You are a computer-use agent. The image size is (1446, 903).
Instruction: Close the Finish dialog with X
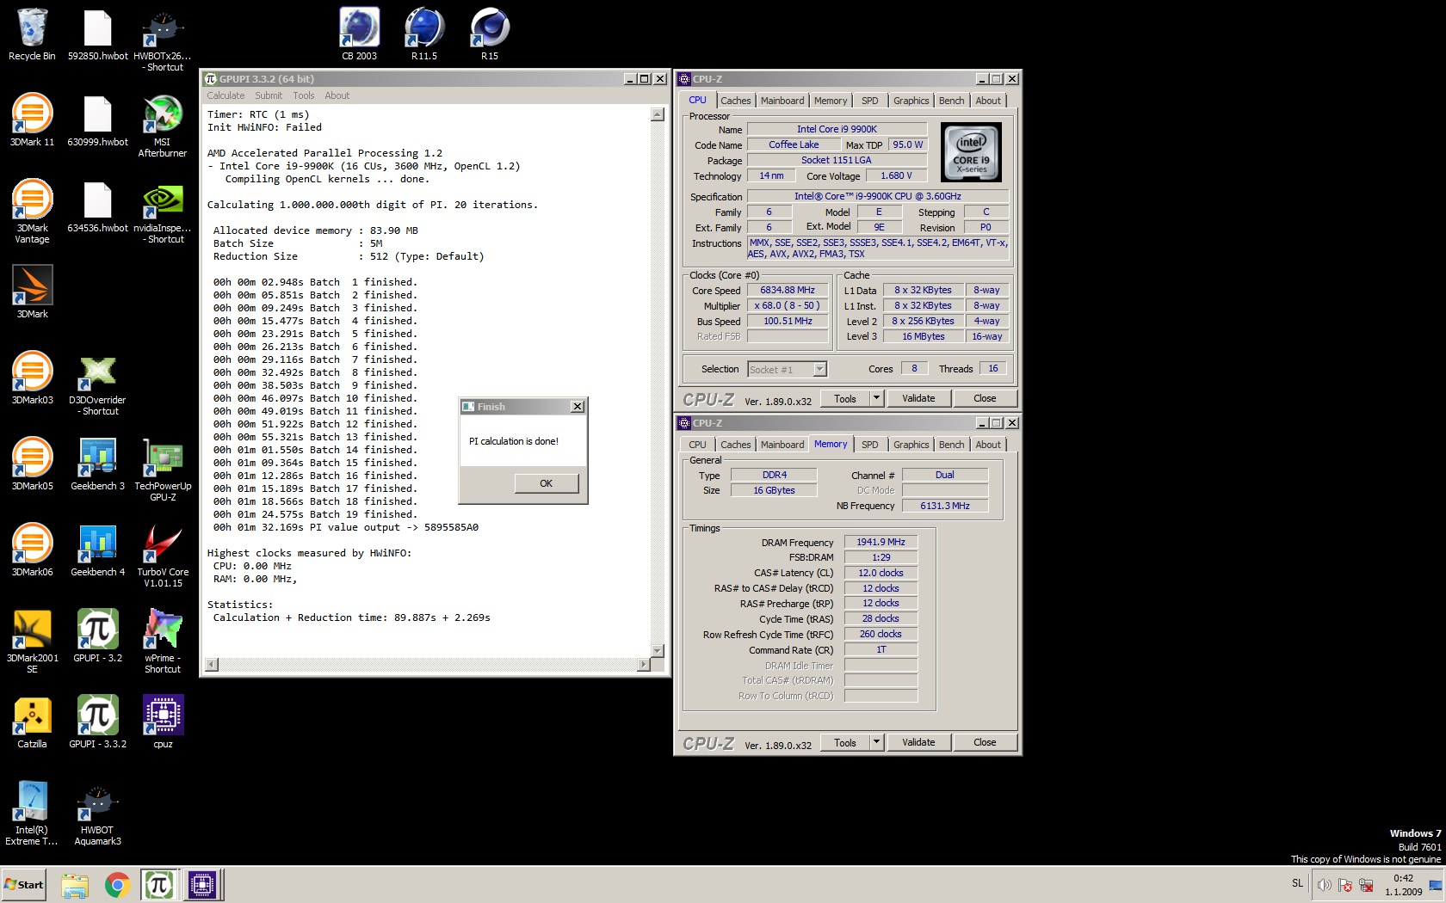tap(578, 407)
